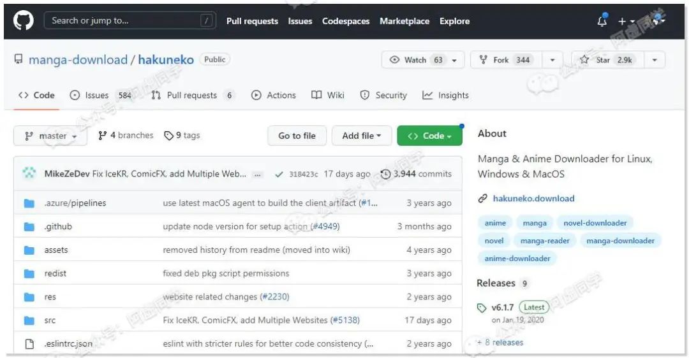
Task: Select the novel topic tag
Action: click(494, 241)
